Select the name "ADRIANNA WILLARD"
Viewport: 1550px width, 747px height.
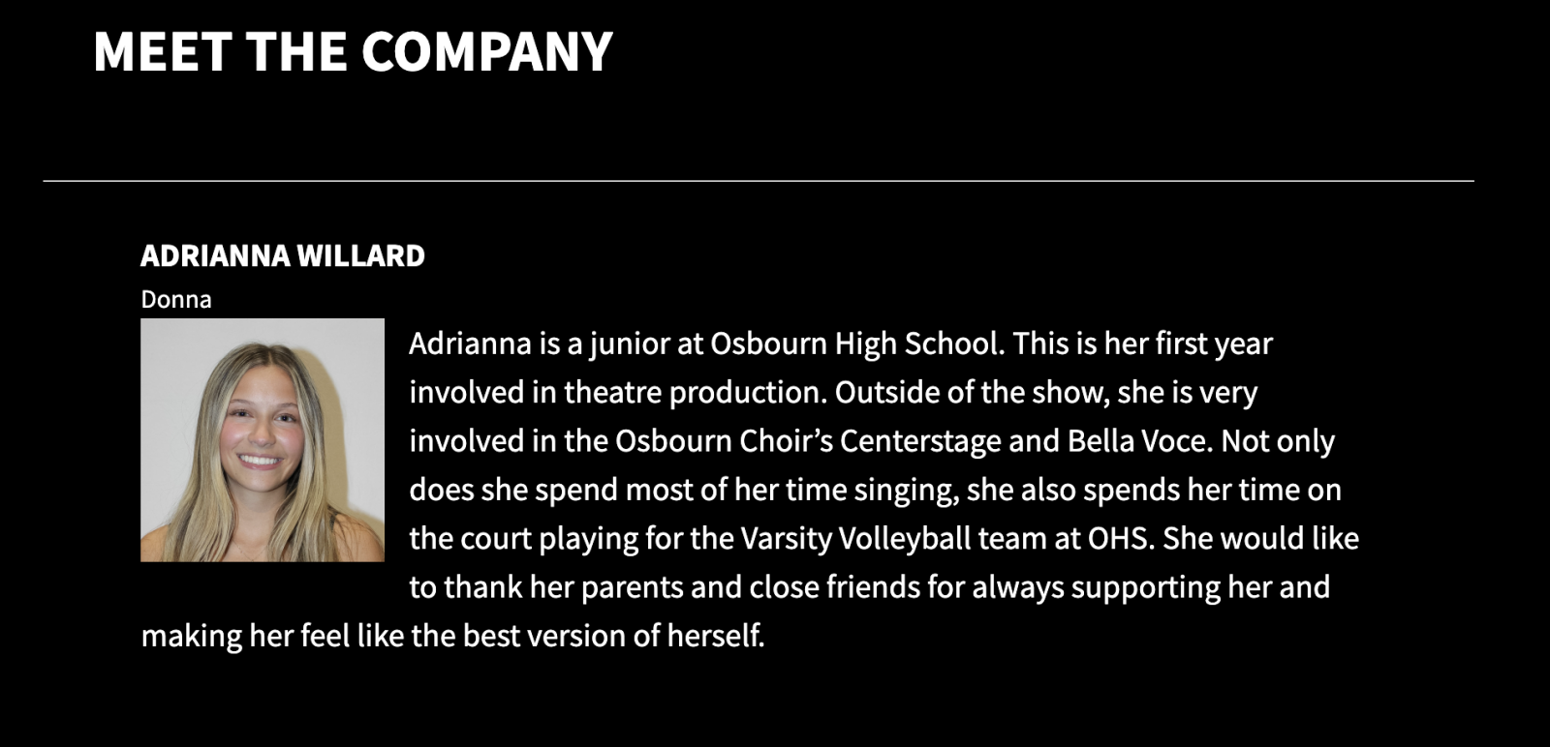tap(282, 255)
